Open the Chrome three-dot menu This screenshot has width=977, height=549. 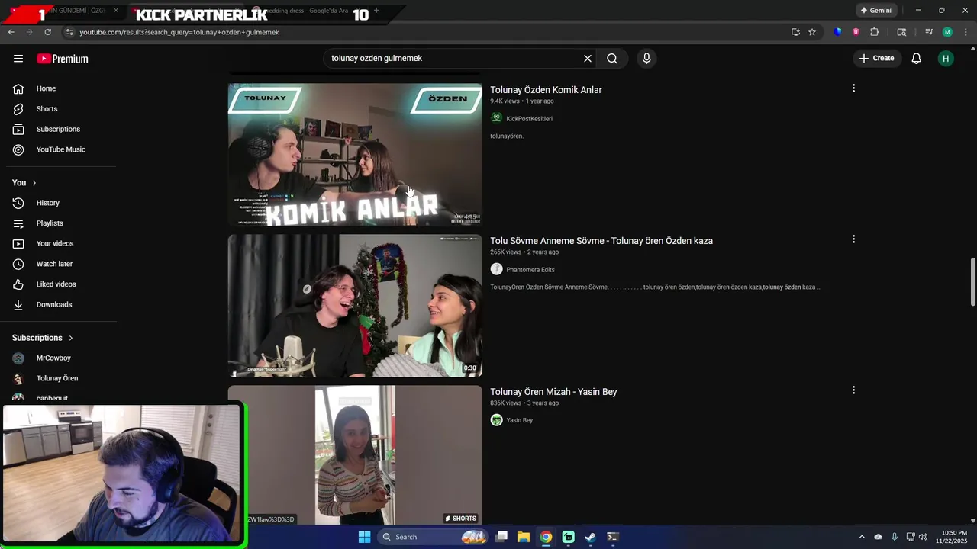(x=965, y=32)
